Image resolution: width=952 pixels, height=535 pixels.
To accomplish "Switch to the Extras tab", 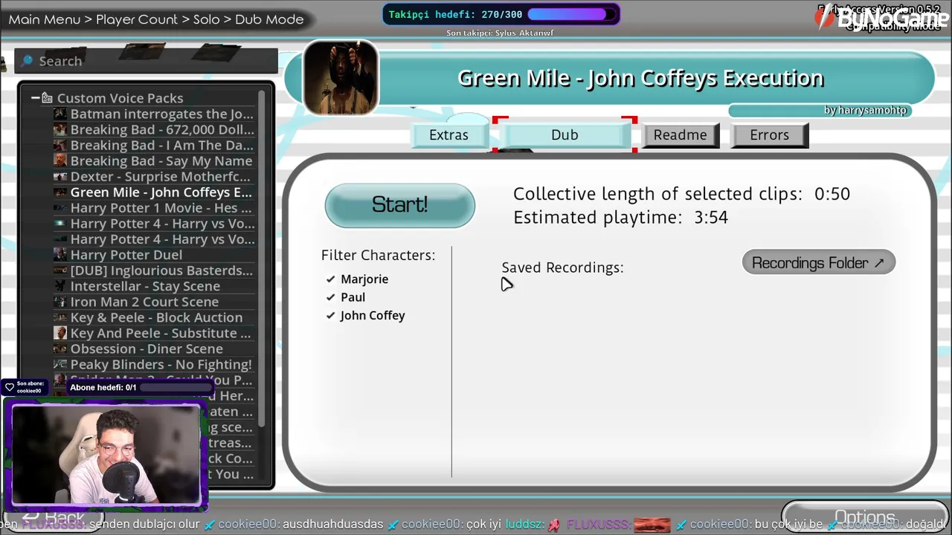I will [448, 134].
